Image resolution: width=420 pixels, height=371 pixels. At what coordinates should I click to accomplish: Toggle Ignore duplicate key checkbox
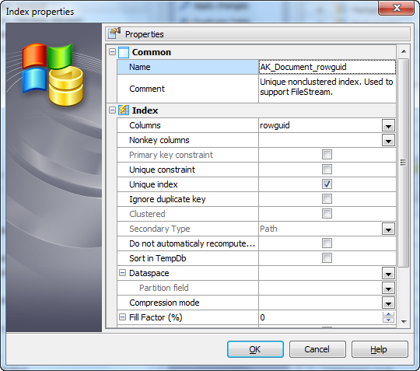327,199
